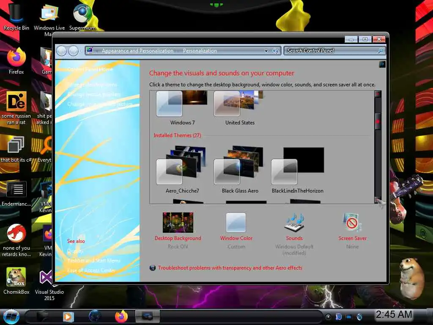Click the Control Panel icon in the address bar

pos(90,50)
